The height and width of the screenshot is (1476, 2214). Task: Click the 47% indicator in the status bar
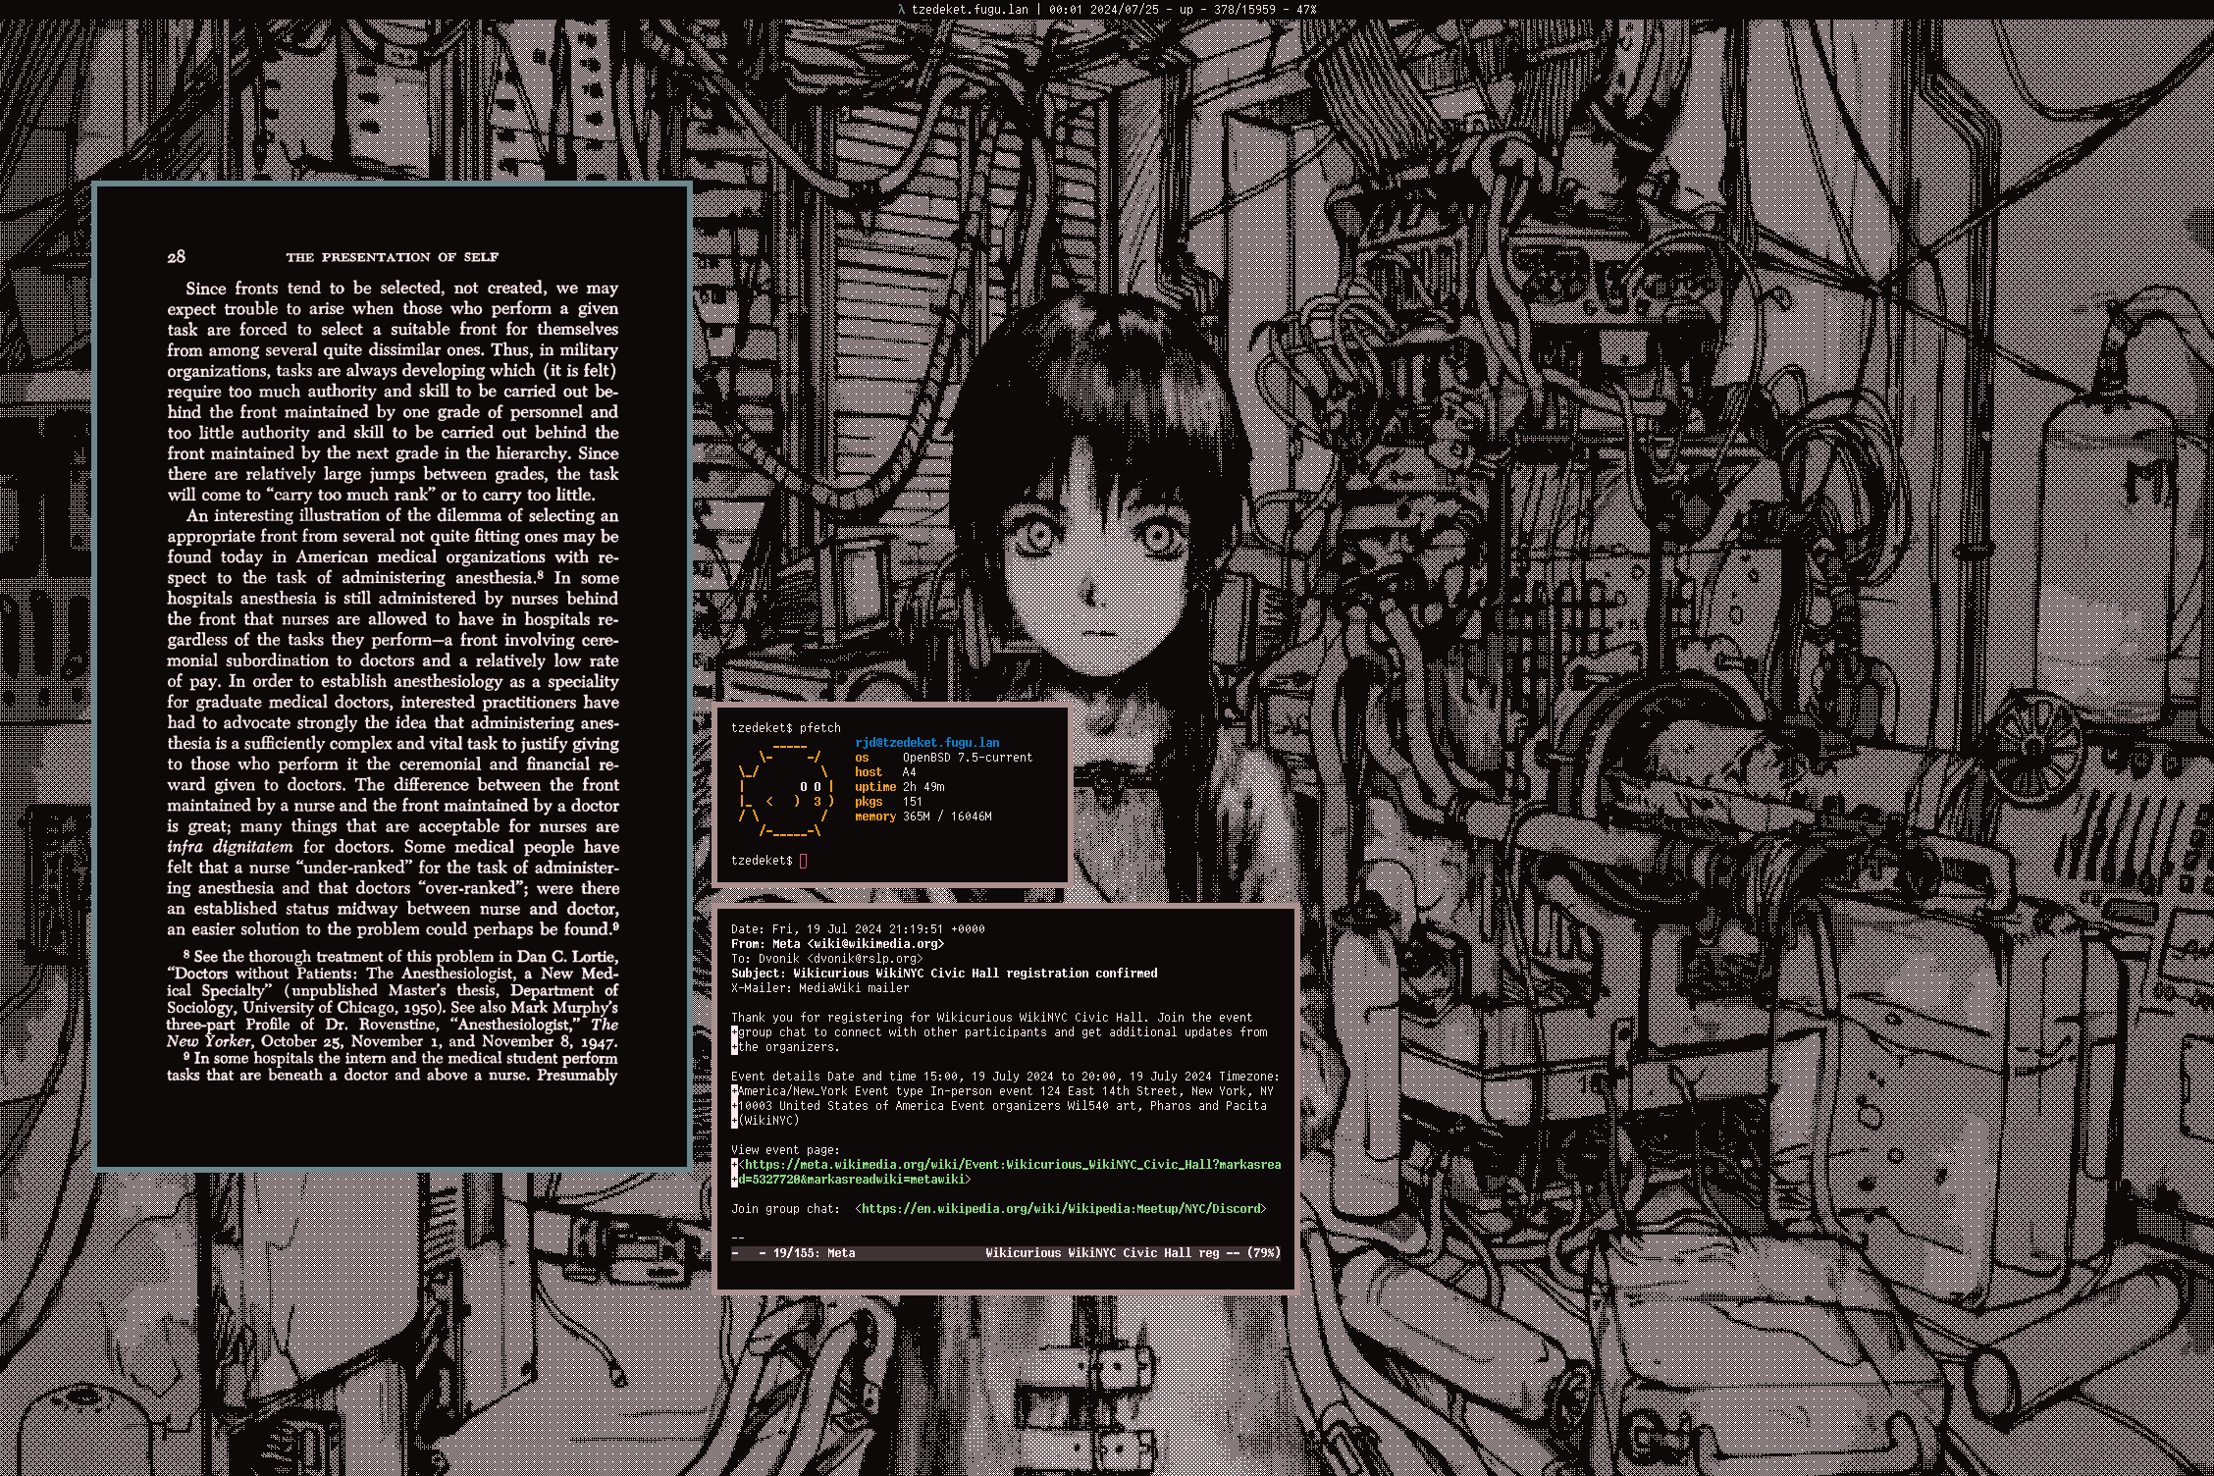[x=1306, y=9]
